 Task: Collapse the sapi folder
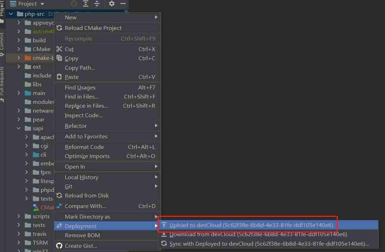pyautogui.click(x=19, y=128)
